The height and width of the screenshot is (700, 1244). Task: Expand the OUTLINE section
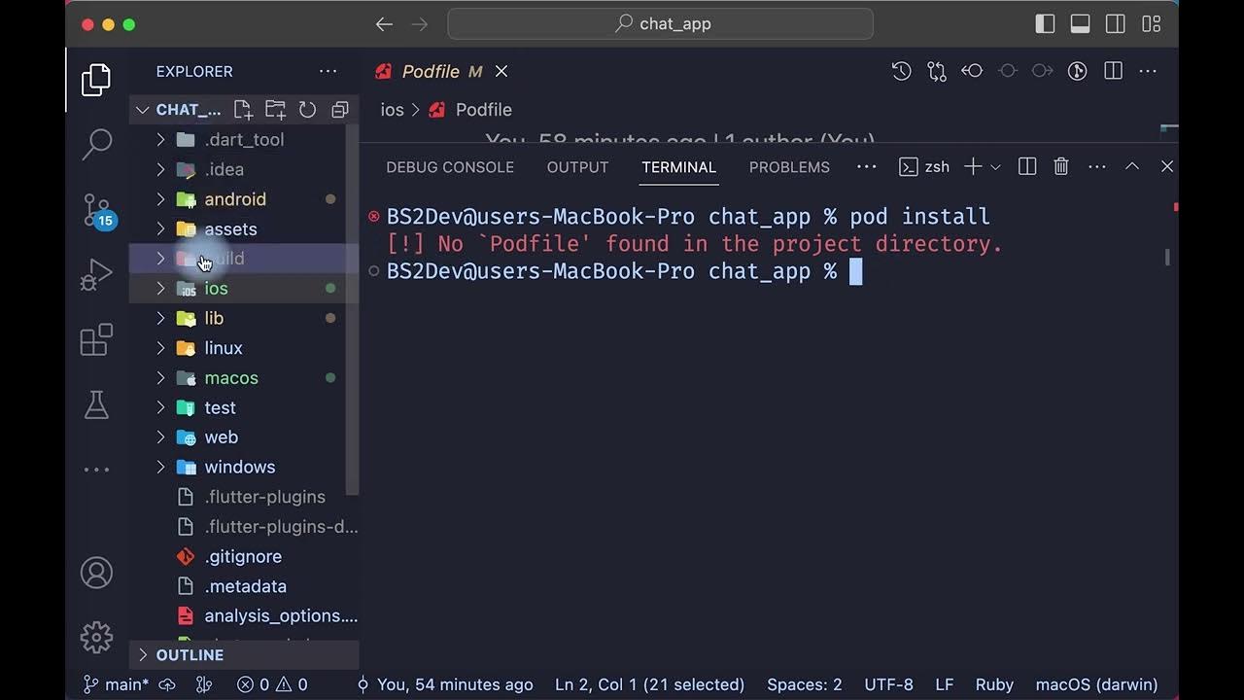tap(244, 655)
